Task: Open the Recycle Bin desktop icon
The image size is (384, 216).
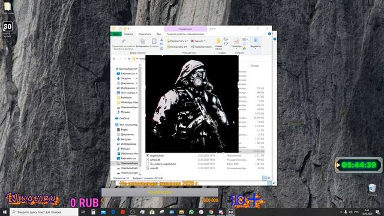Action: point(372,190)
